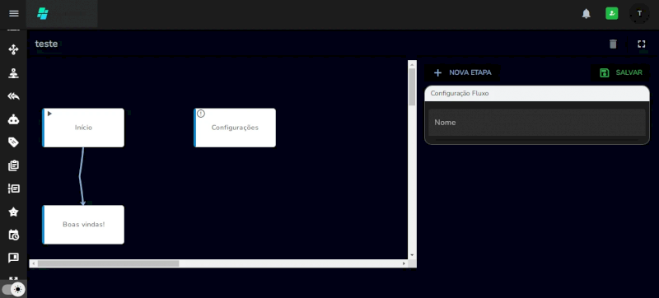This screenshot has width=659, height=298.
Task: Toggle the light/dark theme switch
Action: coord(13,289)
